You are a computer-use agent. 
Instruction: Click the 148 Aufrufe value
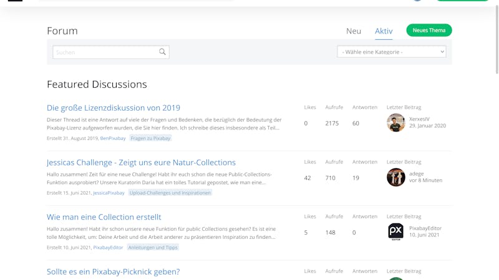point(331,232)
